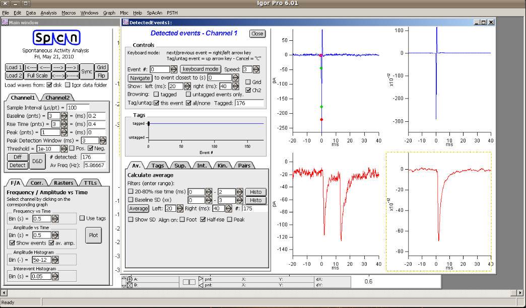Click Histo button for rise time

click(x=255, y=192)
